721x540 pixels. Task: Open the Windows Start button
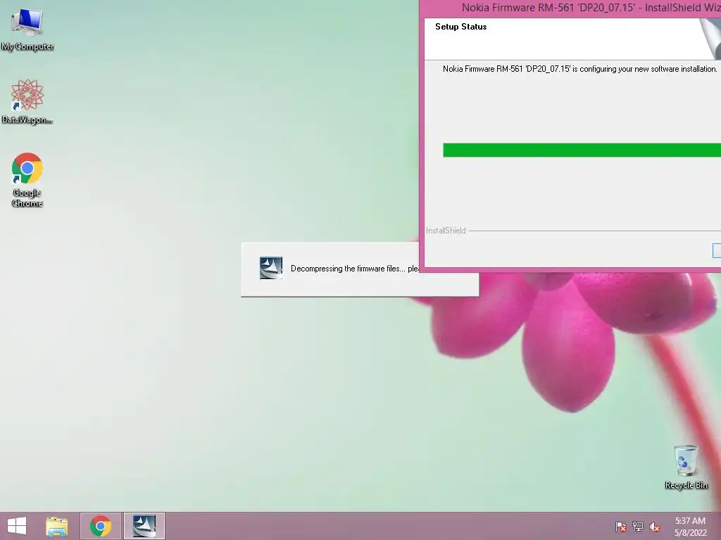pos(17,526)
